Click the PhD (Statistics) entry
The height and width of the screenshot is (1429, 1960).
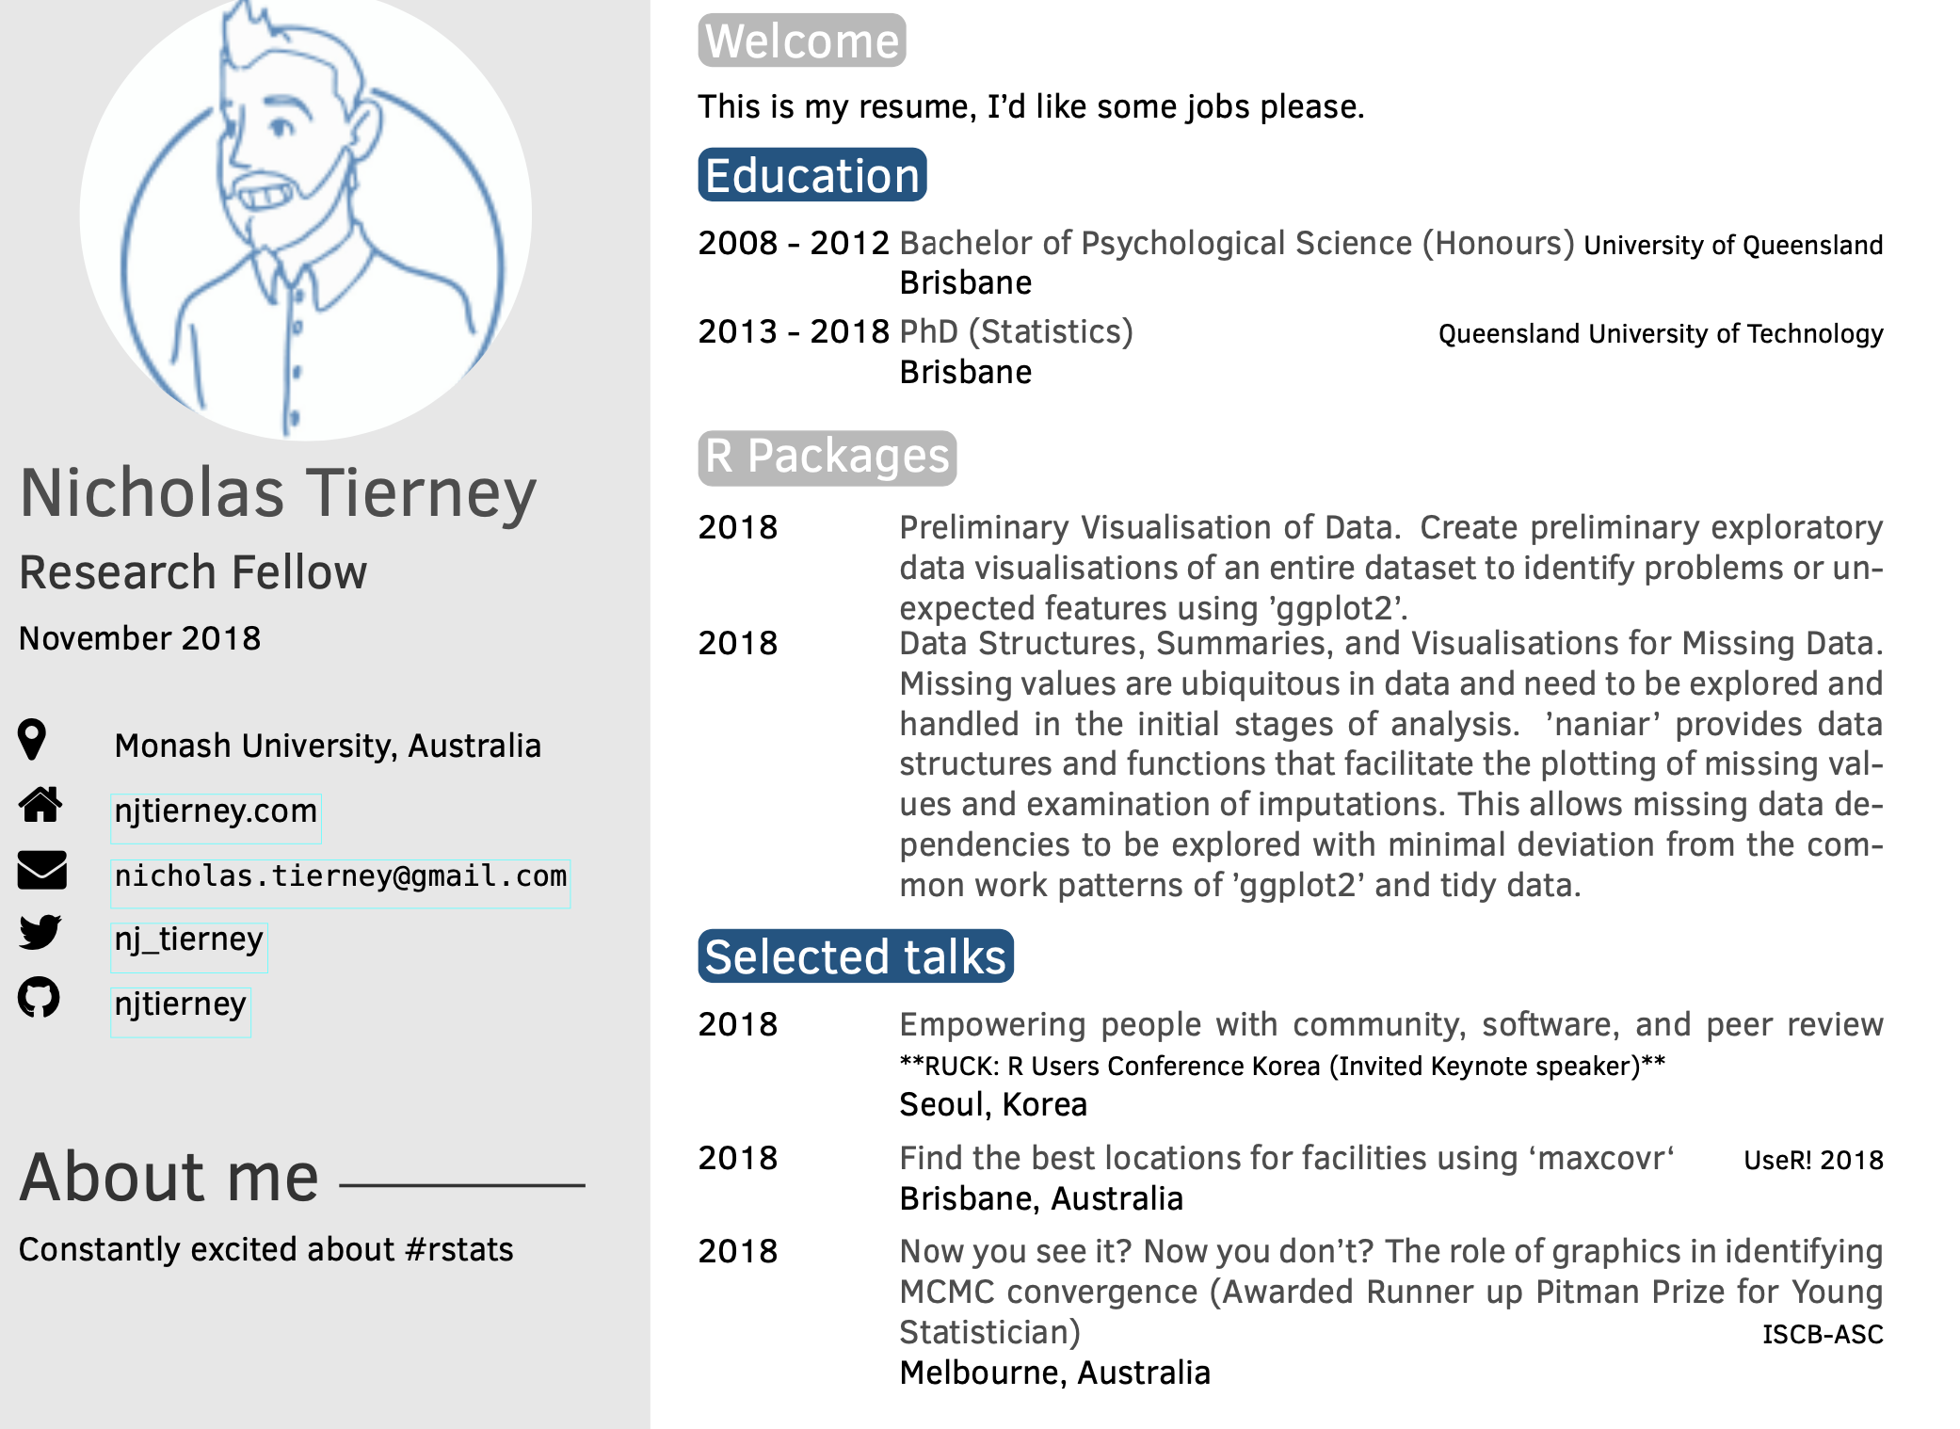1016,332
